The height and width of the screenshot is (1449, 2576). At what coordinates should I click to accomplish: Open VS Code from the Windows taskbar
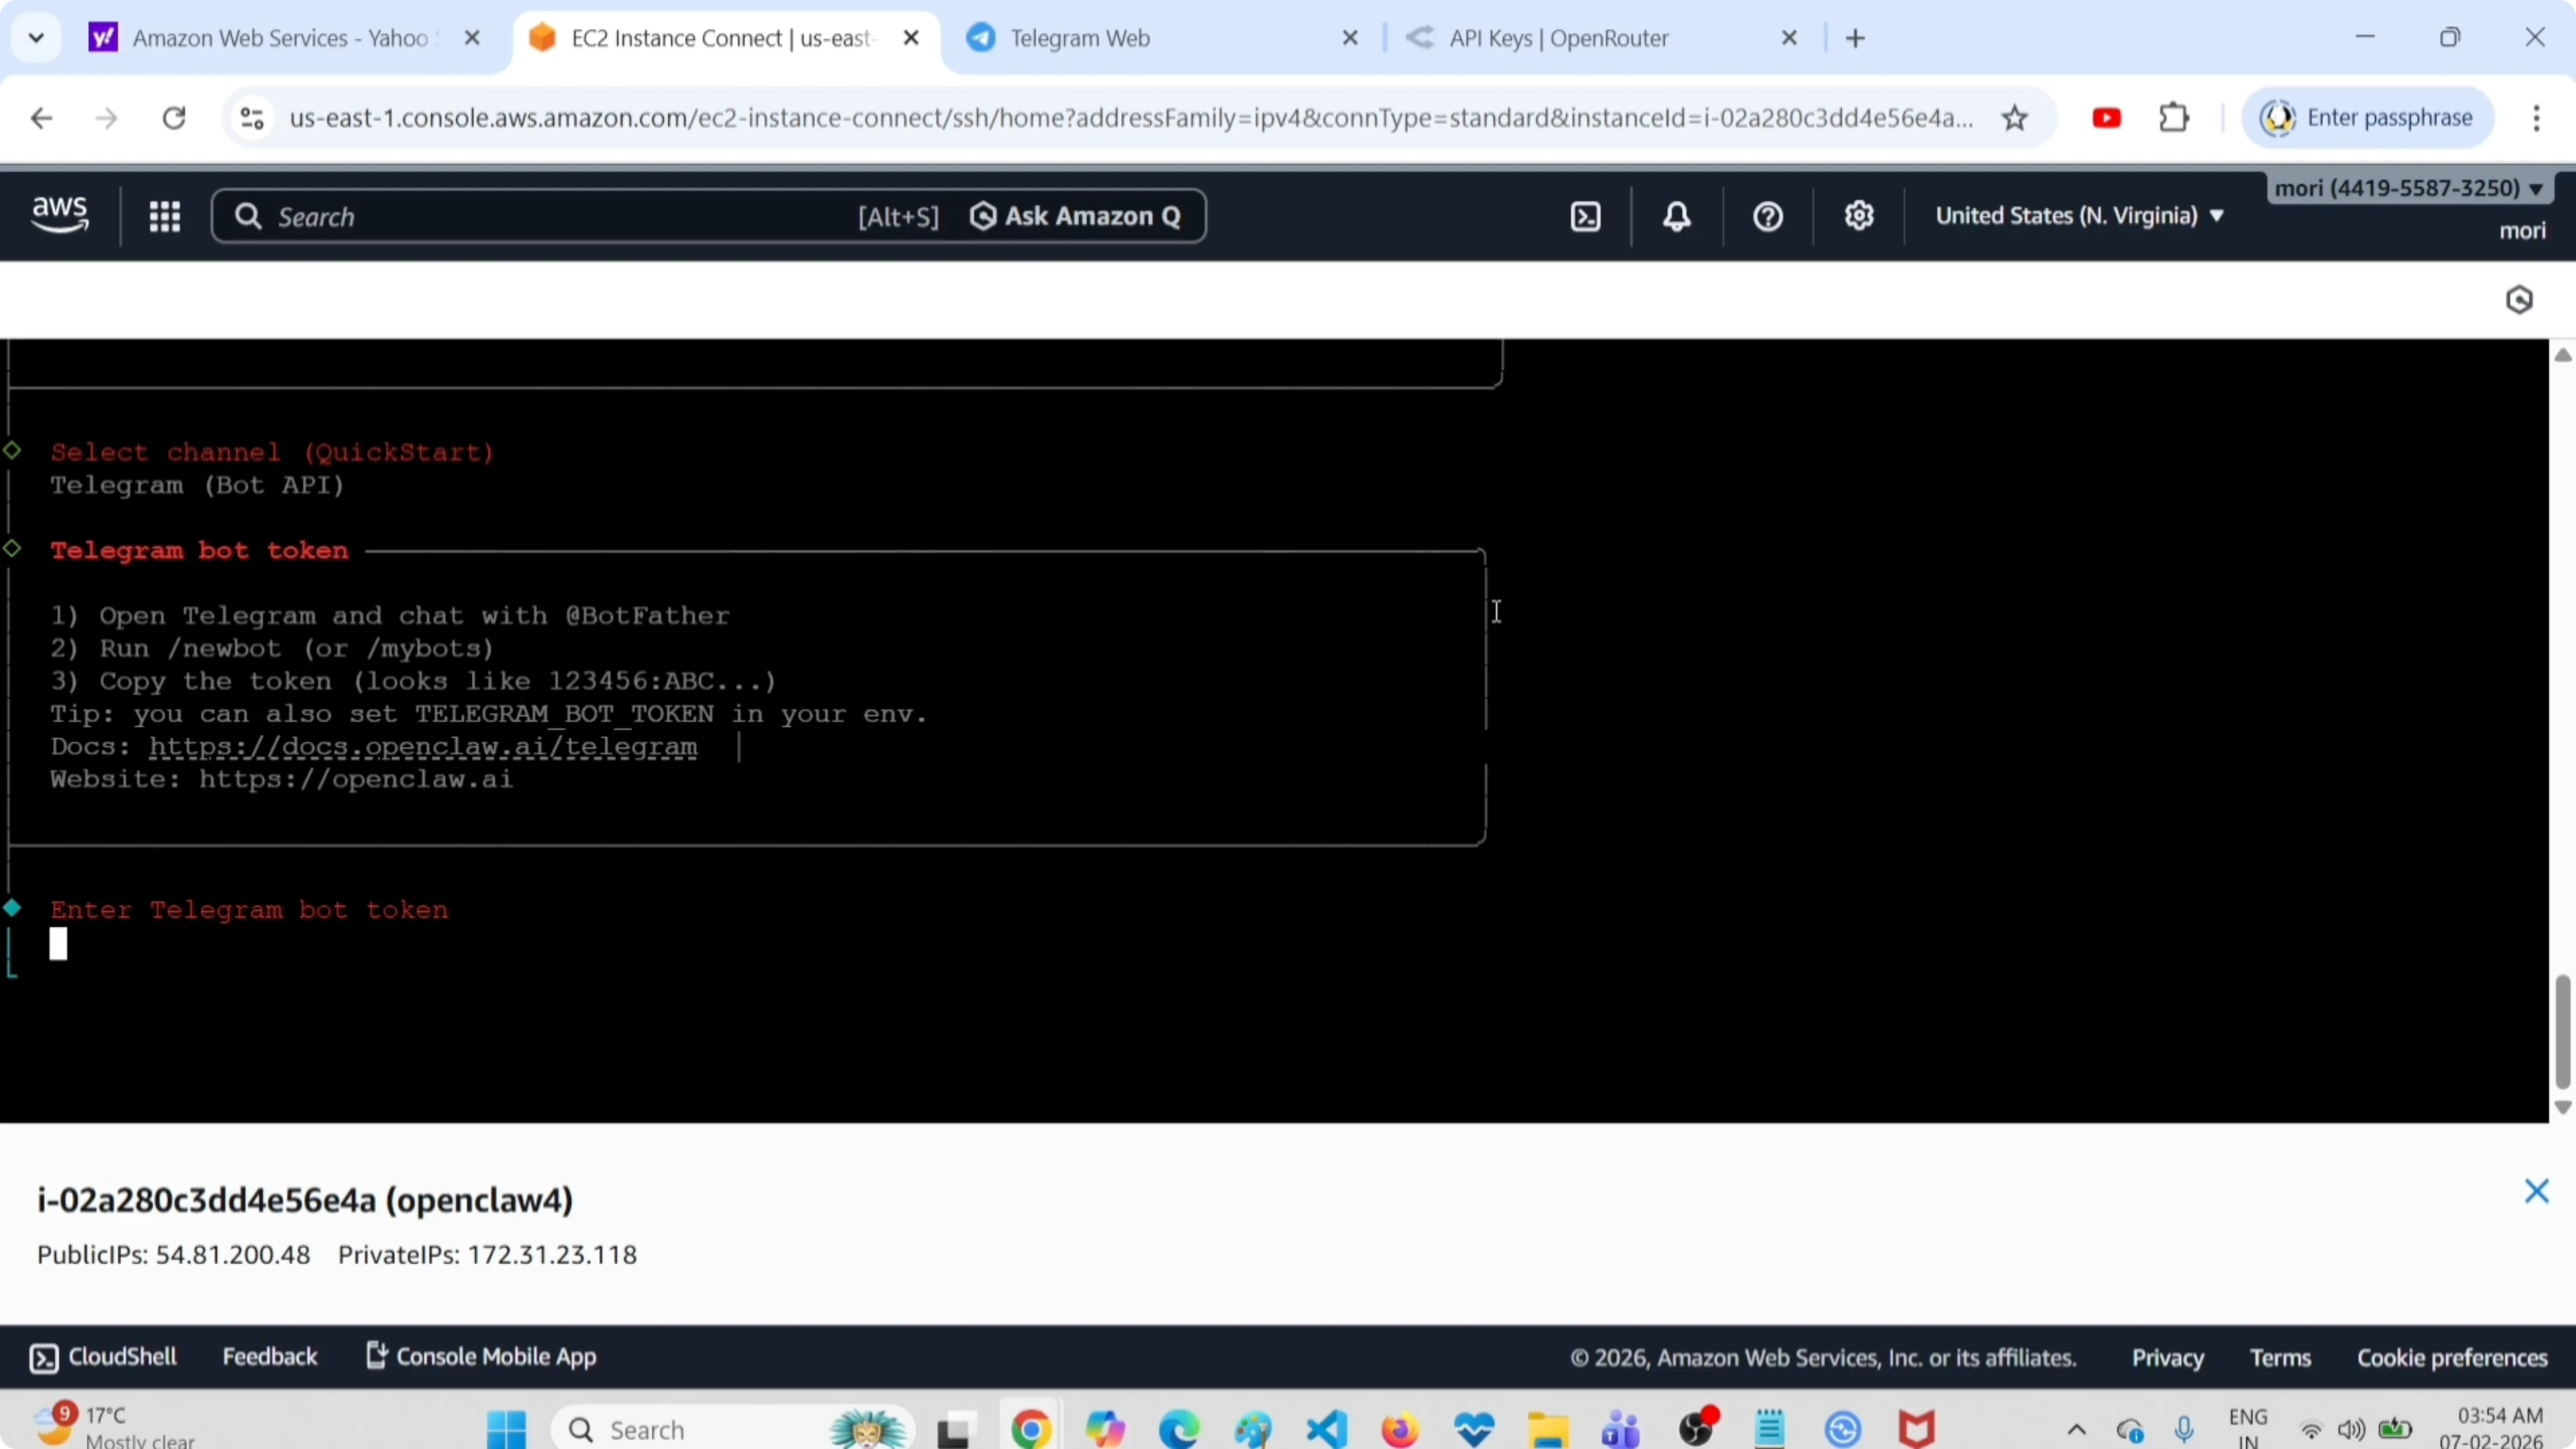(x=1326, y=1429)
